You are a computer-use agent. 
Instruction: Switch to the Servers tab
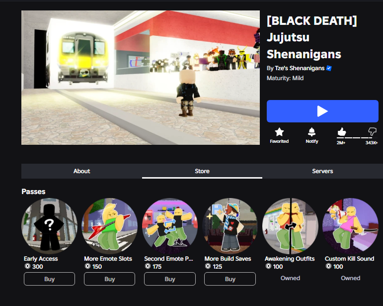click(322, 171)
